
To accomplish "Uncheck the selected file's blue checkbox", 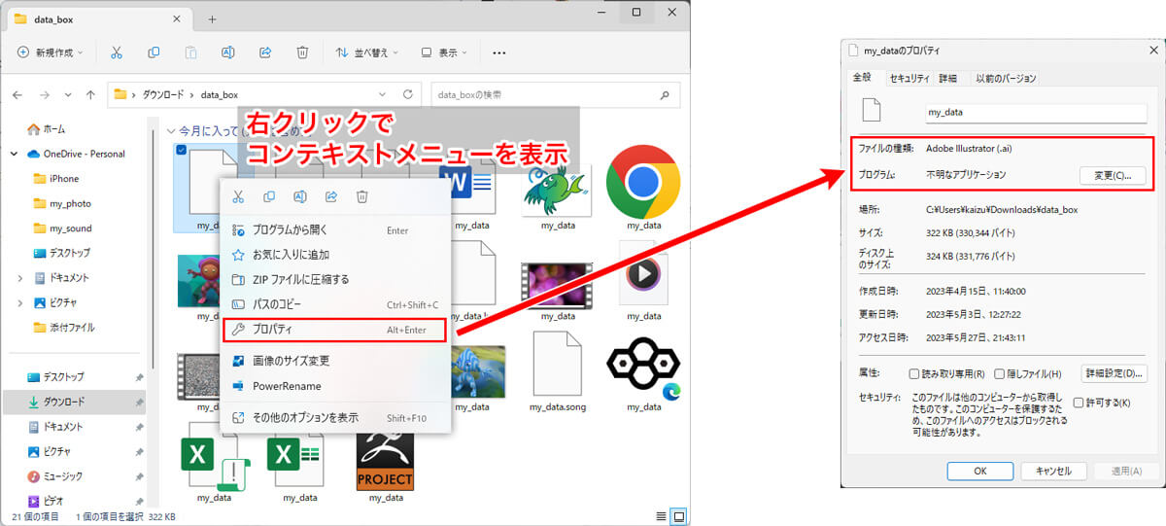I will [x=182, y=150].
